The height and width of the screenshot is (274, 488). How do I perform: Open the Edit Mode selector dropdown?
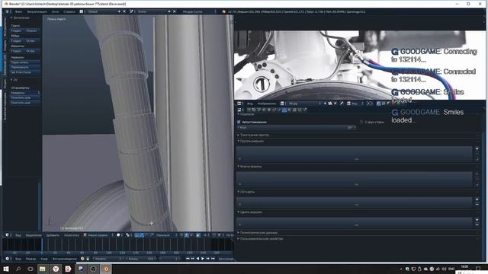[98, 235]
